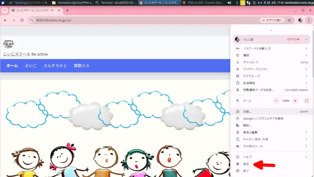
Task: Increase zoom with the plus button
Action: pos(295,101)
